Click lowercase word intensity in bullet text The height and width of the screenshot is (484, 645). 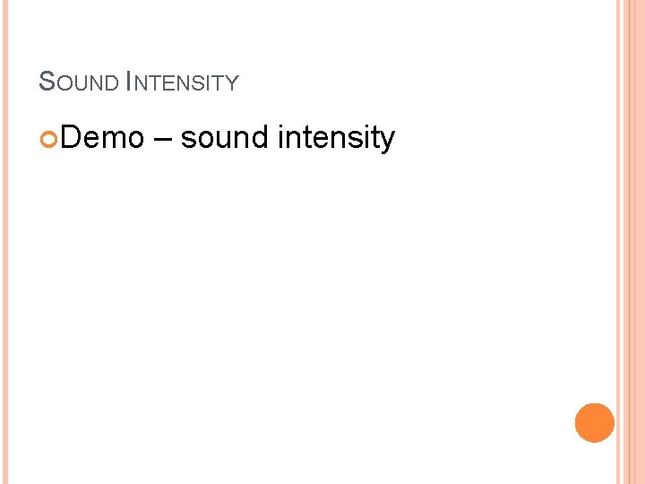336,138
